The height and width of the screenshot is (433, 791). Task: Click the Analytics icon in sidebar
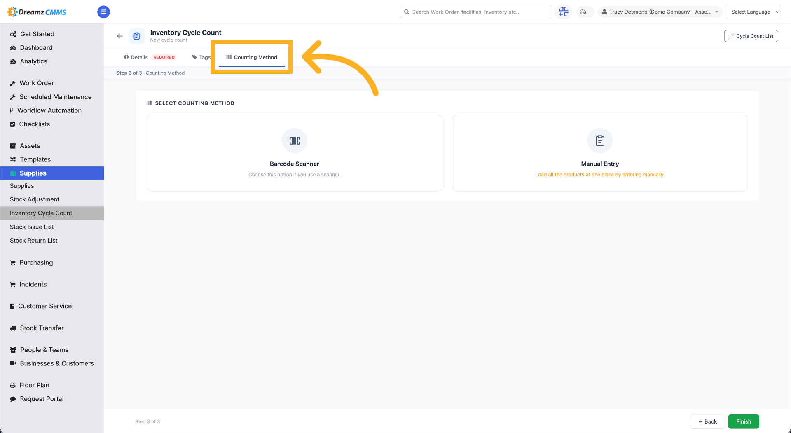pyautogui.click(x=13, y=61)
